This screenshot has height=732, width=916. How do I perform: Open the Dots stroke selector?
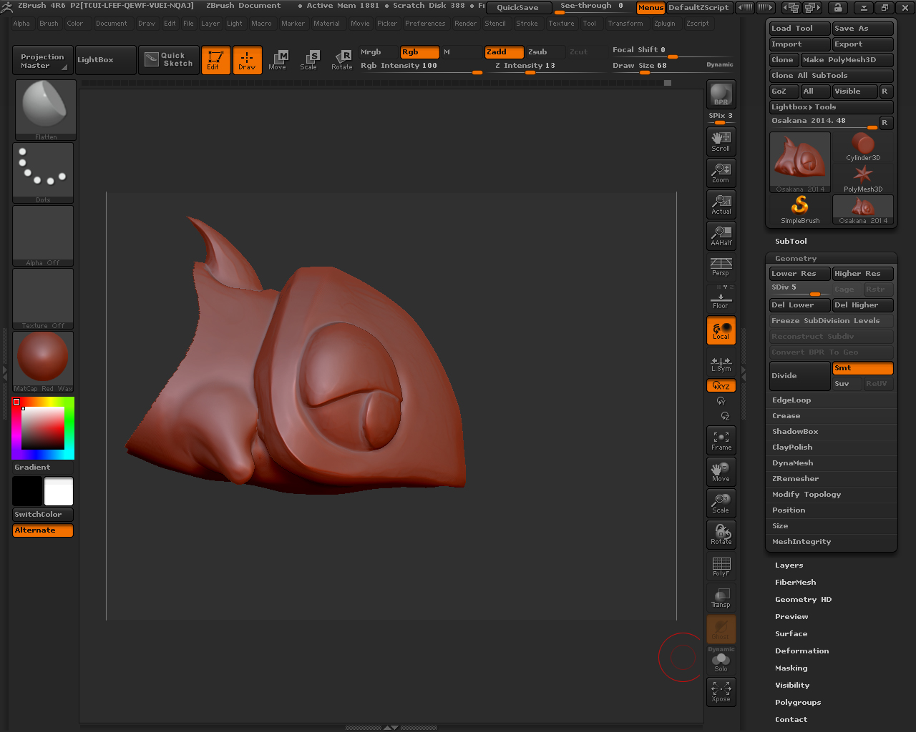pyautogui.click(x=43, y=173)
